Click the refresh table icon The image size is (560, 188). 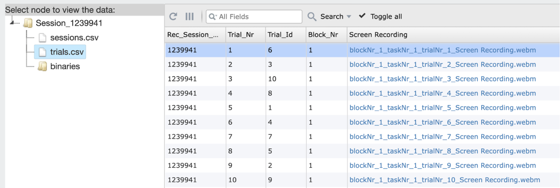(x=173, y=17)
